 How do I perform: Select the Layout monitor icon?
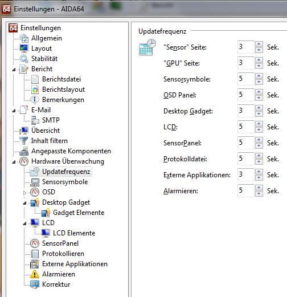[24, 48]
